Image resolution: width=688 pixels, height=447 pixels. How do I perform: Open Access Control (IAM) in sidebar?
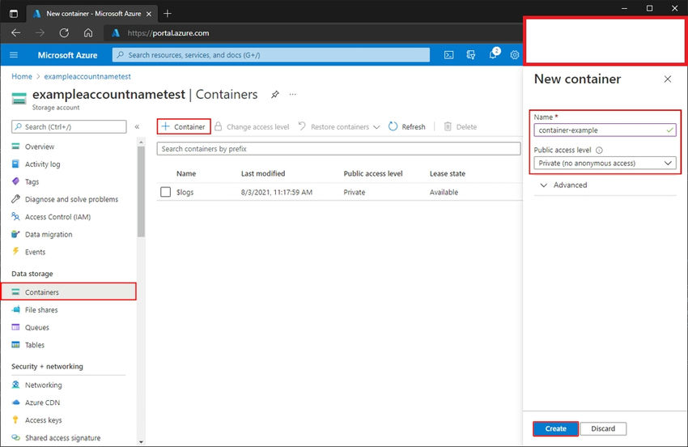(59, 217)
